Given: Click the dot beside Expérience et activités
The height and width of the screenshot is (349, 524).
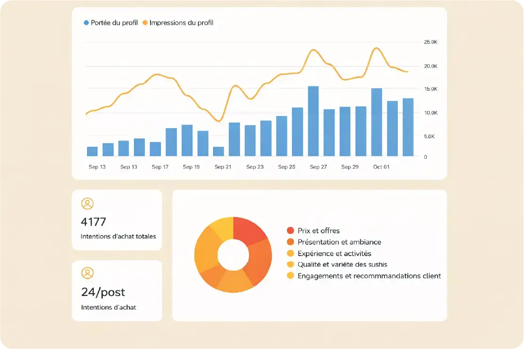Looking at the screenshot, I should point(290,253).
